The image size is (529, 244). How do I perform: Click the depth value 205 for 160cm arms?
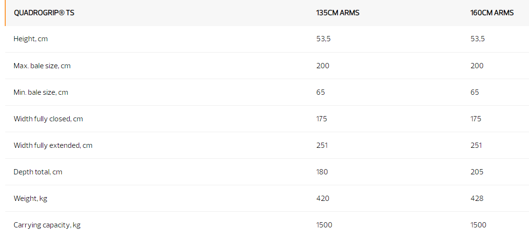pyautogui.click(x=477, y=172)
